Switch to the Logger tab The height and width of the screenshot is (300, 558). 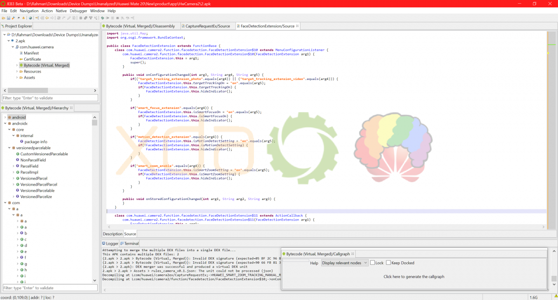pyautogui.click(x=110, y=243)
